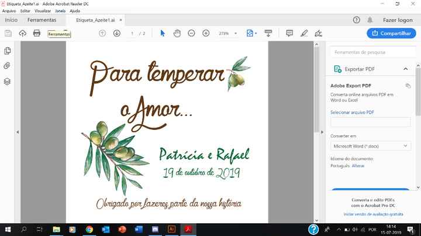Click the zoom out minus icon
The image size is (421, 236).
[x=191, y=33]
